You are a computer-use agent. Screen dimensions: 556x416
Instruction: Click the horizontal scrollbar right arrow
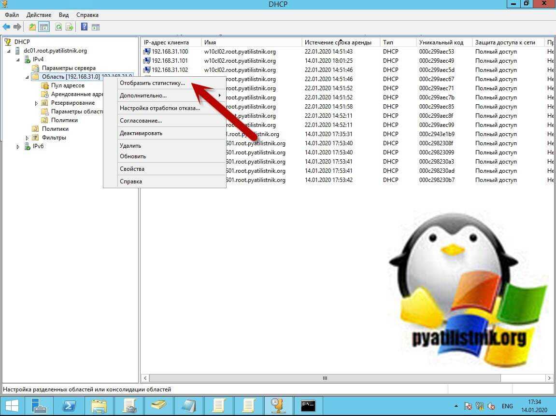click(549, 378)
